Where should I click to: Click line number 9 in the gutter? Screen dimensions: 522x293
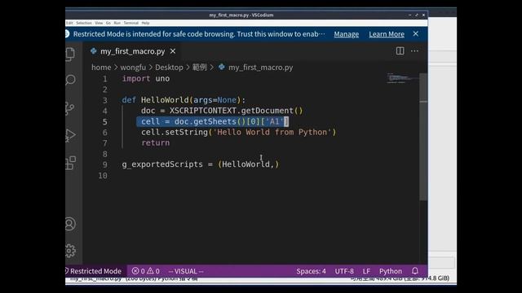[x=105, y=164]
